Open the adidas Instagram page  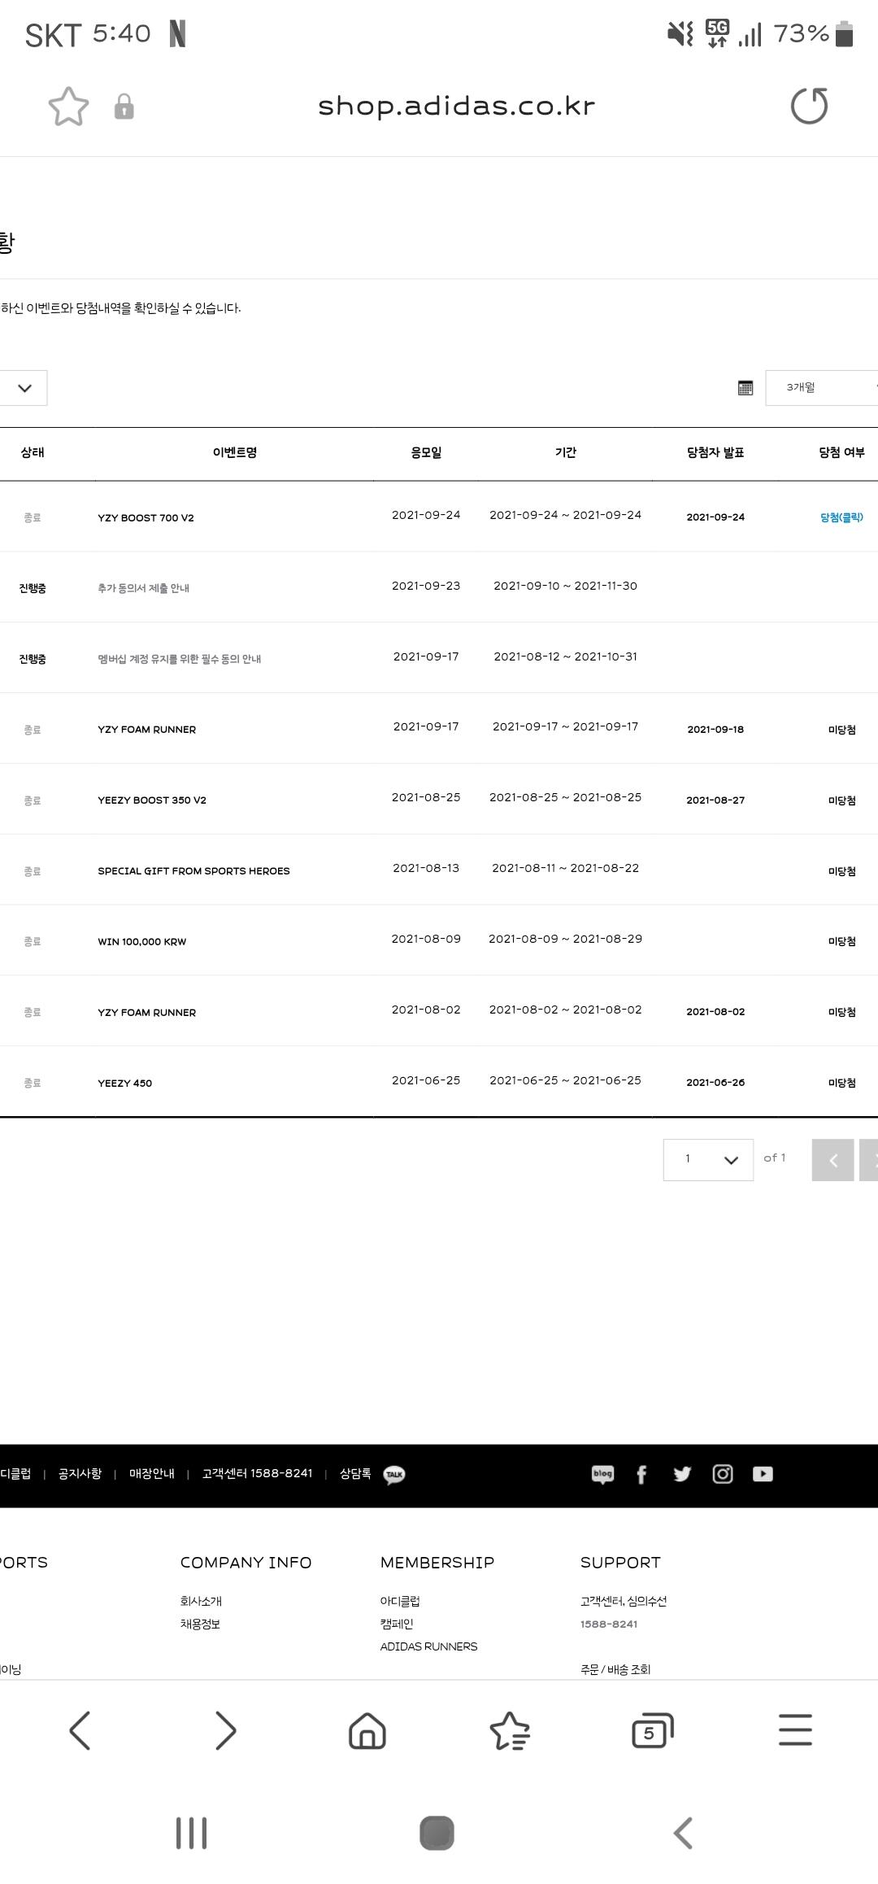pos(722,1474)
